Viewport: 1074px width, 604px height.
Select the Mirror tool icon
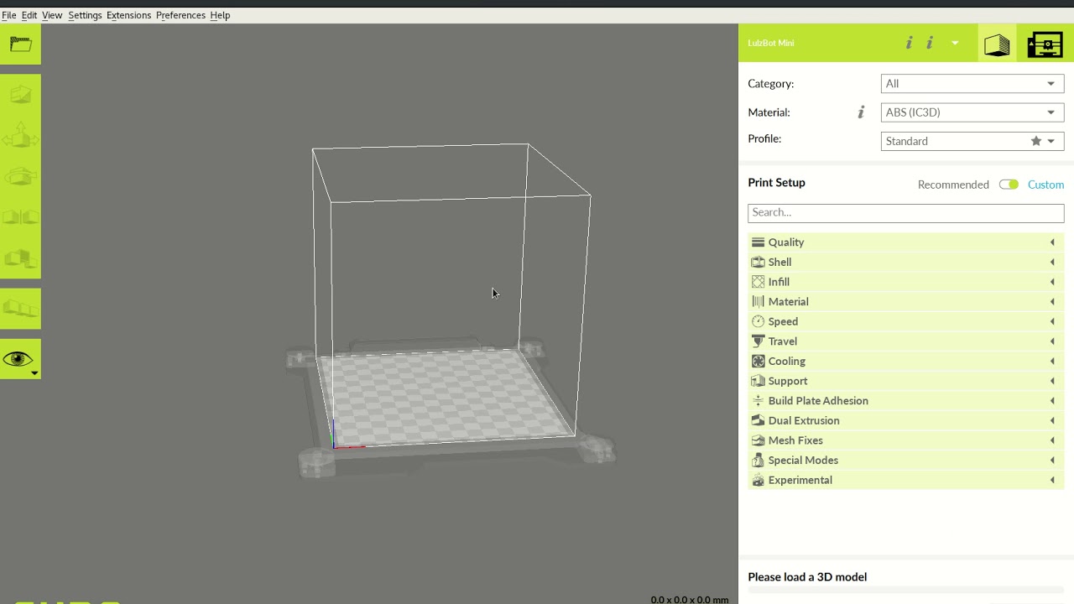coord(20,216)
